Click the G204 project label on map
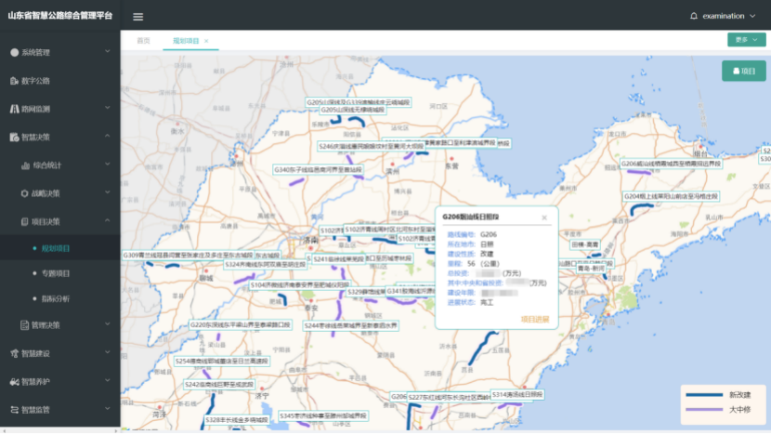Image resolution: width=771 pixels, height=435 pixels. (671, 196)
